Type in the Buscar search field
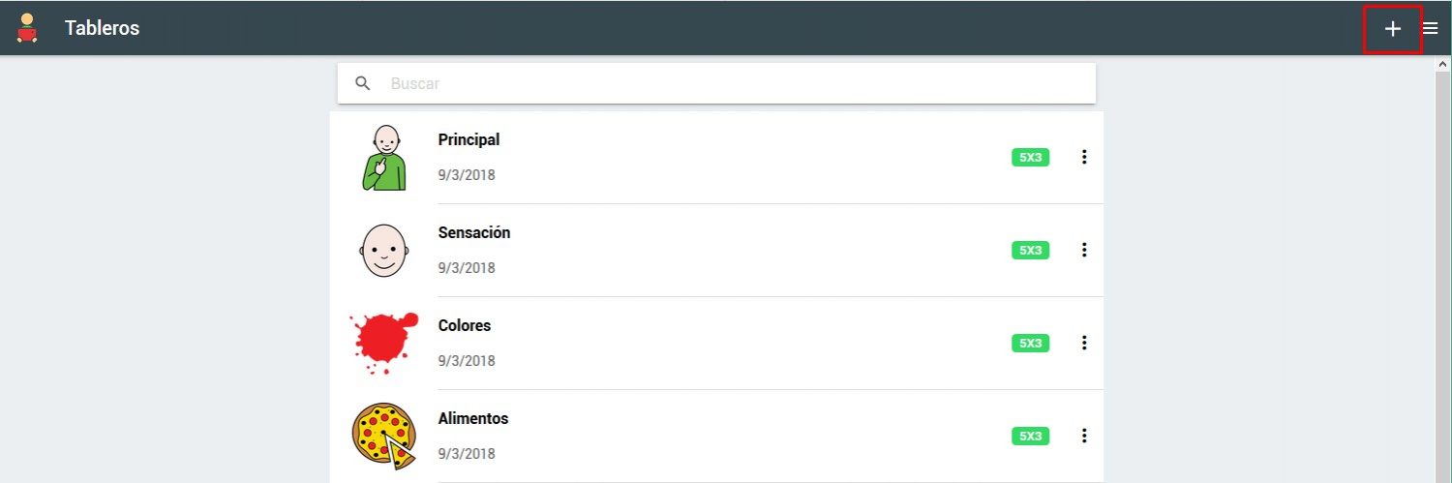 (x=736, y=83)
